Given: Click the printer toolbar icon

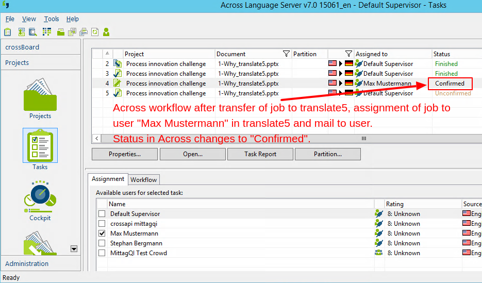Looking at the screenshot, I should (x=84, y=32).
